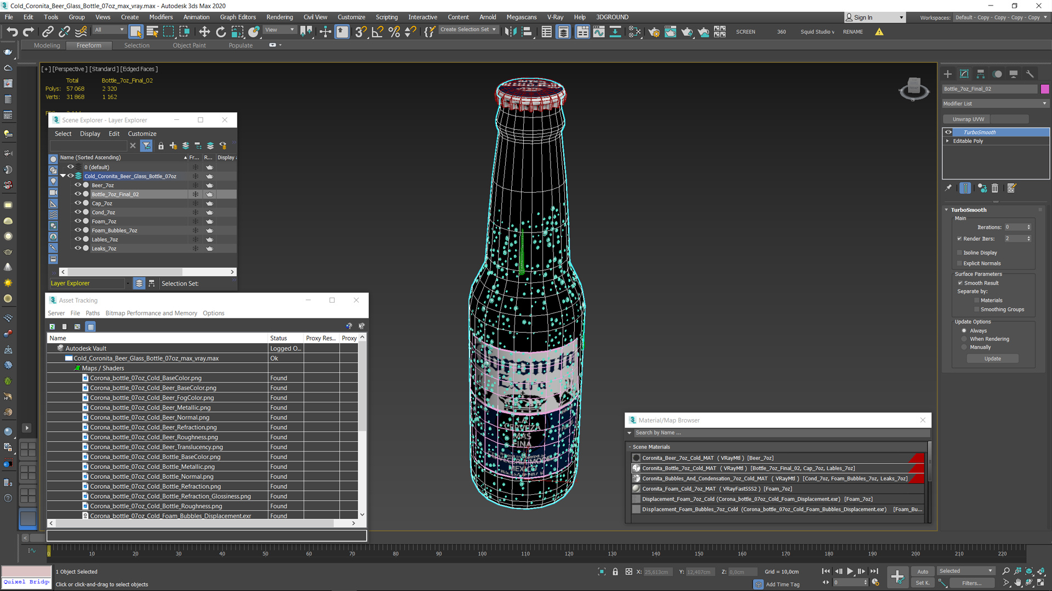This screenshot has width=1052, height=591.
Task: Open Create Selection Set dropdown
Action: tap(468, 30)
